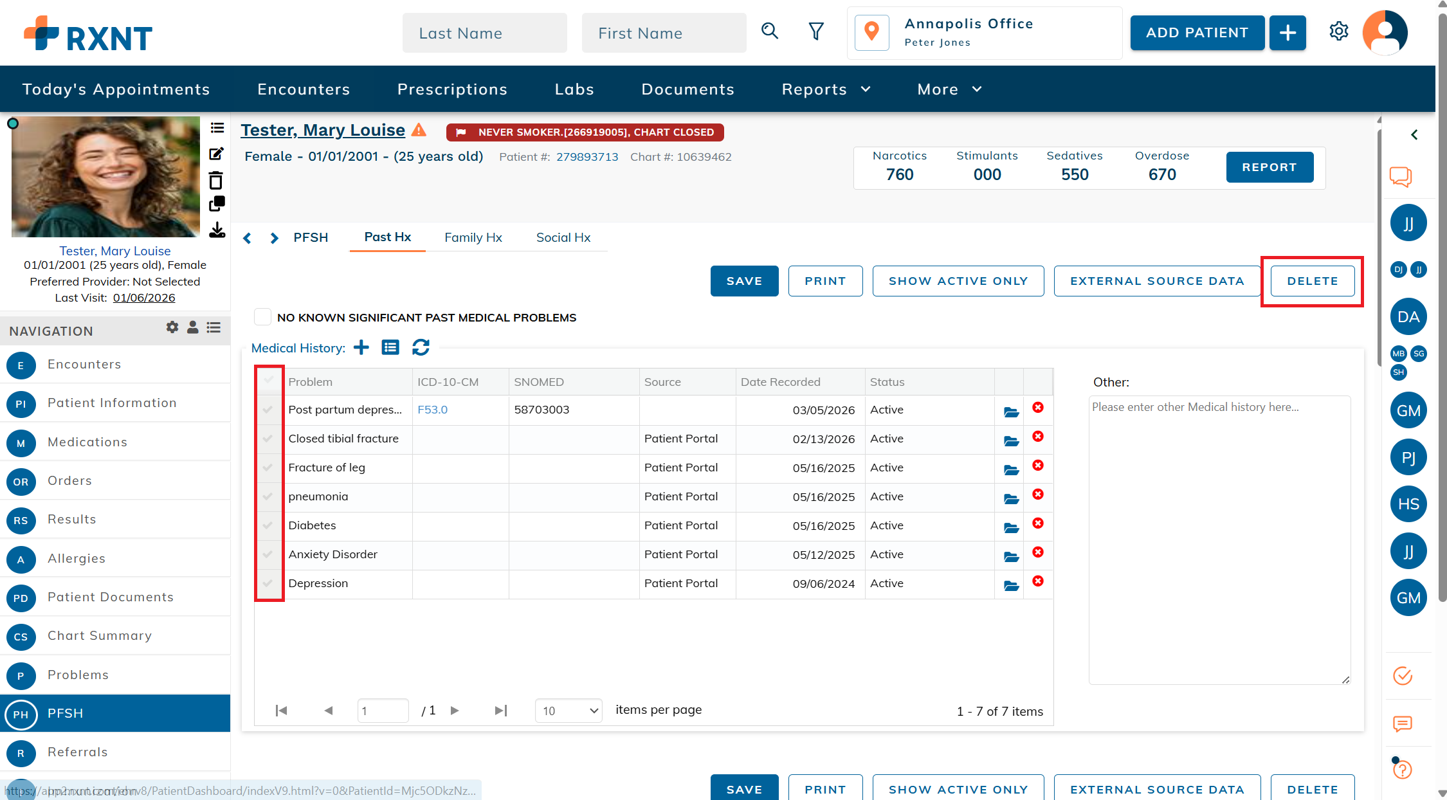Click red delete icon in the Diabetes row

[x=1038, y=523]
